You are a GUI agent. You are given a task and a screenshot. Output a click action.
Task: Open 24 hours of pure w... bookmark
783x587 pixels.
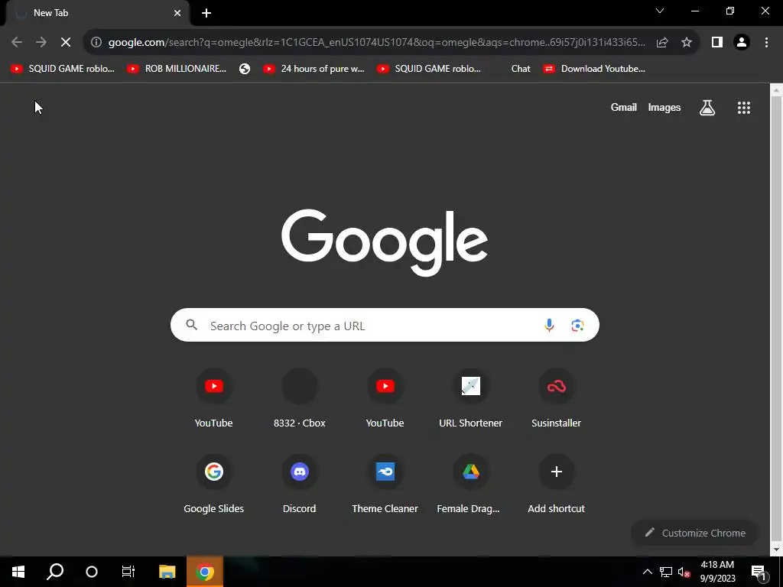point(314,69)
